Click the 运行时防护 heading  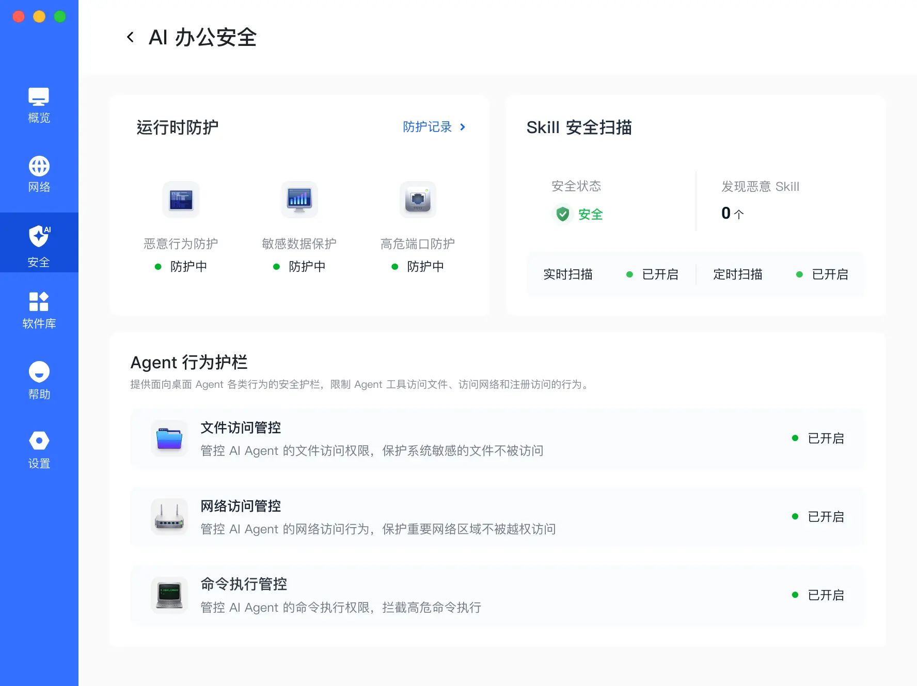(178, 127)
